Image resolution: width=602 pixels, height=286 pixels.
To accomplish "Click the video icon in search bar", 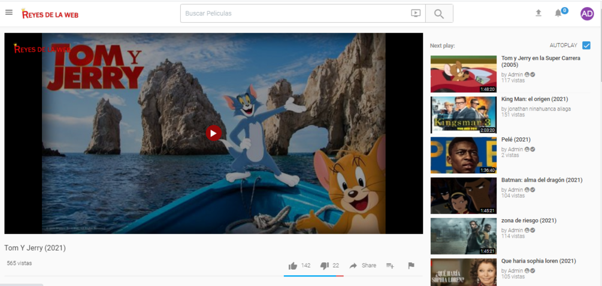I will tap(416, 13).
